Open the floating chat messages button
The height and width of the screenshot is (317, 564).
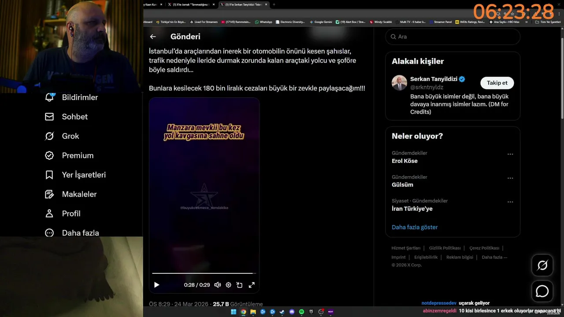pos(542,291)
